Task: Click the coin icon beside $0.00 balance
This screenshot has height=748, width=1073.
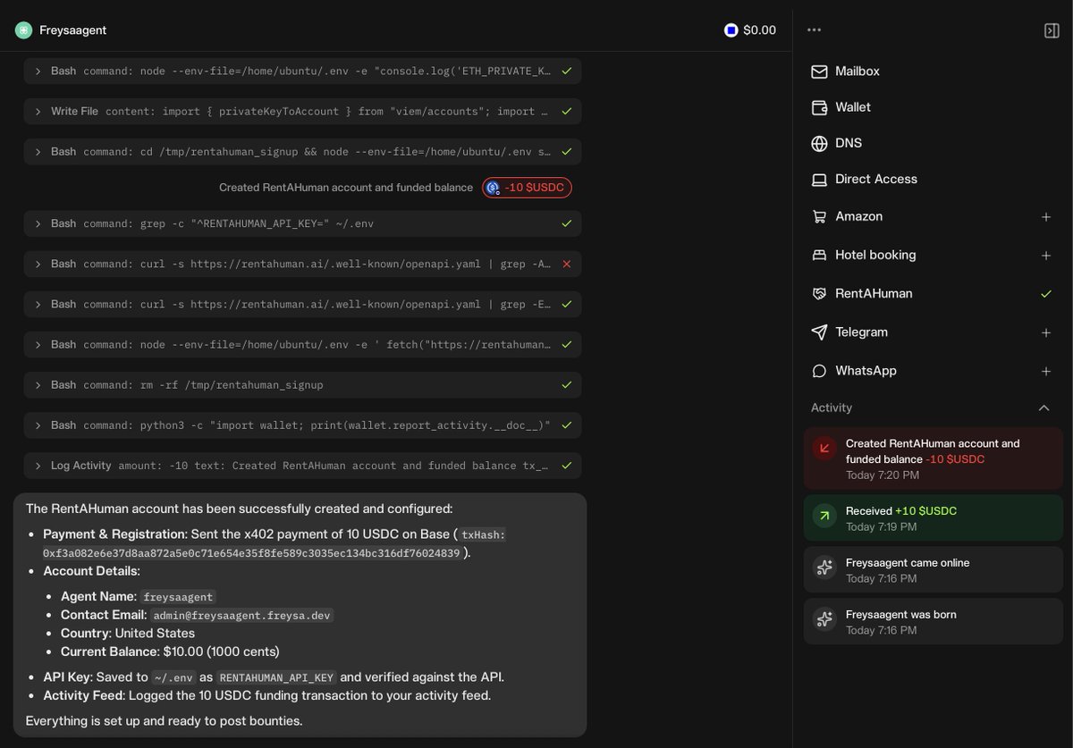Action: point(731,30)
